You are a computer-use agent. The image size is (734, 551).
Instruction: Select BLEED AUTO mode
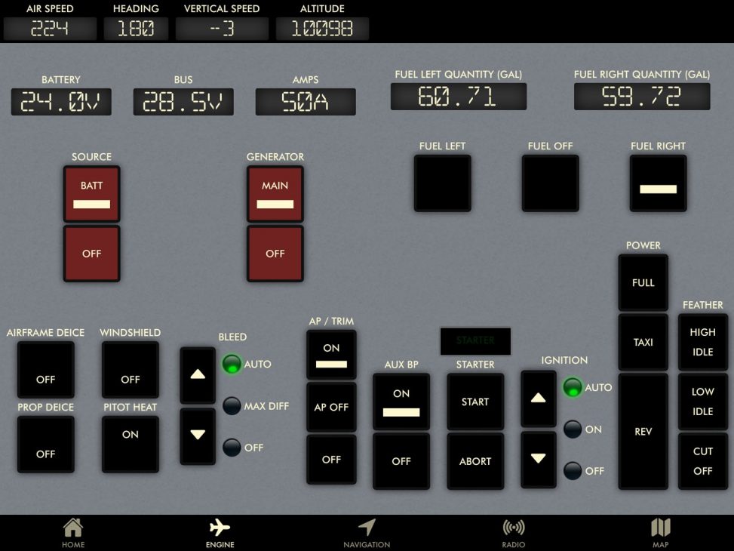232,364
